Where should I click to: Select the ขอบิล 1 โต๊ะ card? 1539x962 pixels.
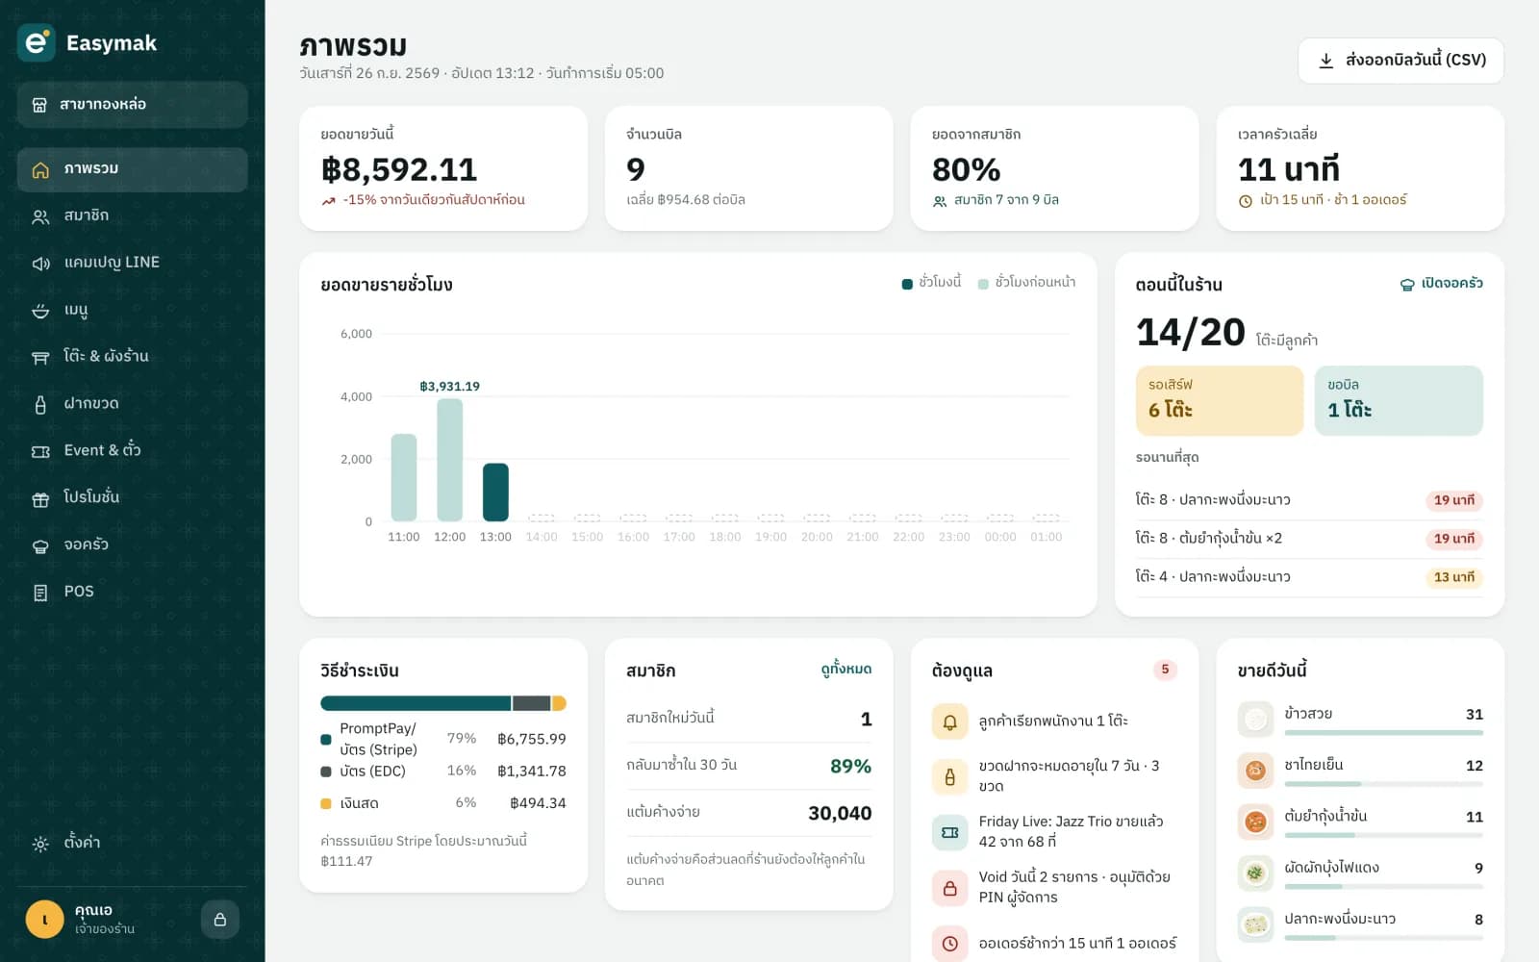1399,400
